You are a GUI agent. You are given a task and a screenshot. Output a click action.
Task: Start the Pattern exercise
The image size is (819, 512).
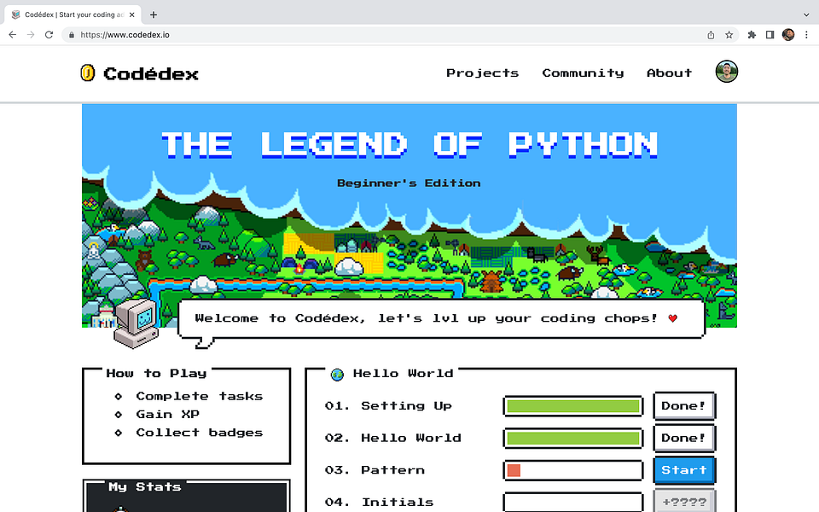click(684, 469)
